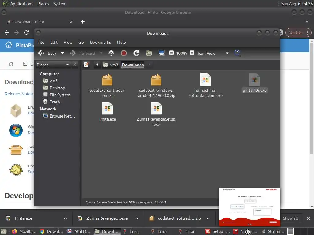Open the Go menu
The height and width of the screenshot is (235, 314).
pyautogui.click(x=81, y=42)
